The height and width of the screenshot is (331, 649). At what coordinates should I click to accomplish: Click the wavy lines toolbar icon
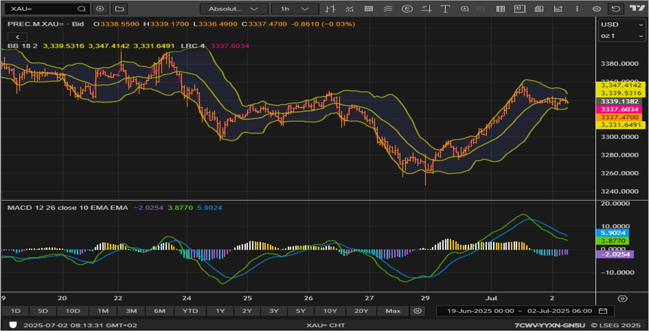pos(388,9)
